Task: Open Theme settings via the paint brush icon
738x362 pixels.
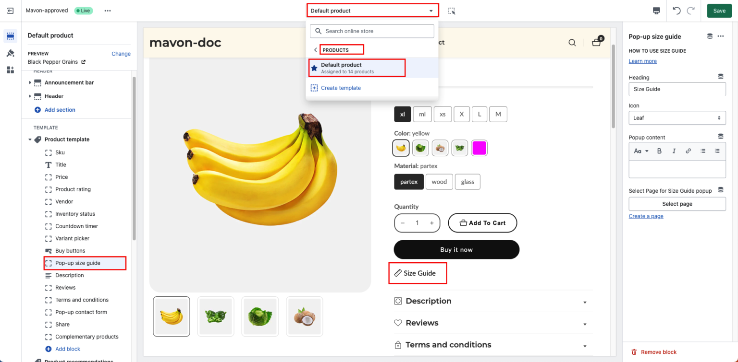Action: coord(11,52)
